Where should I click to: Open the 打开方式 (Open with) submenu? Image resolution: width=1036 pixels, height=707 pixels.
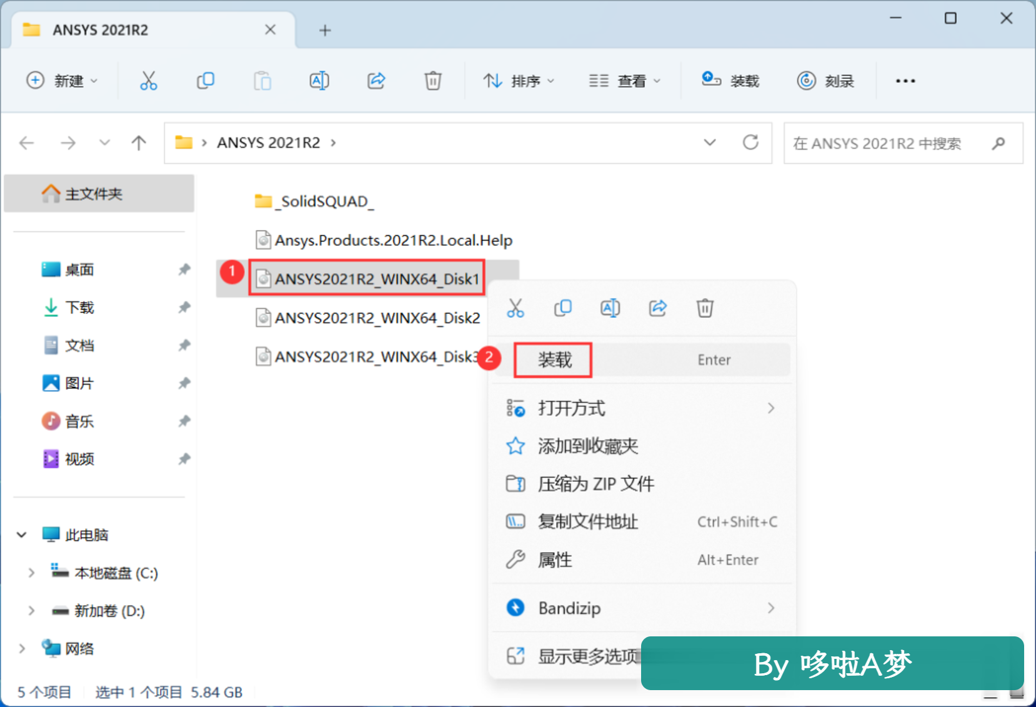(642, 408)
